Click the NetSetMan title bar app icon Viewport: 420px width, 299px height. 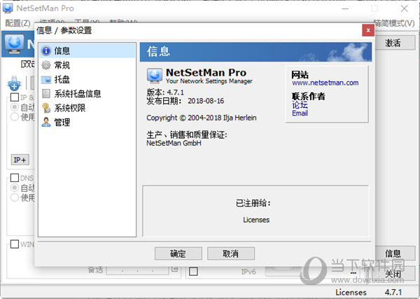(8, 8)
